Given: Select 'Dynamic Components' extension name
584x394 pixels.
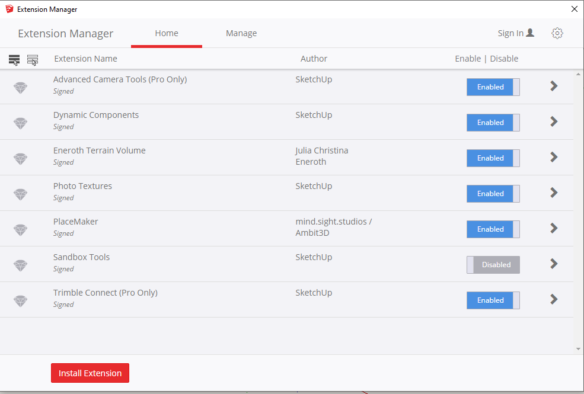Looking at the screenshot, I should click(x=96, y=115).
